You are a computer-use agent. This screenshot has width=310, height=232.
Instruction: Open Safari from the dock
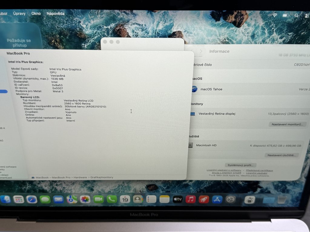[31, 199]
